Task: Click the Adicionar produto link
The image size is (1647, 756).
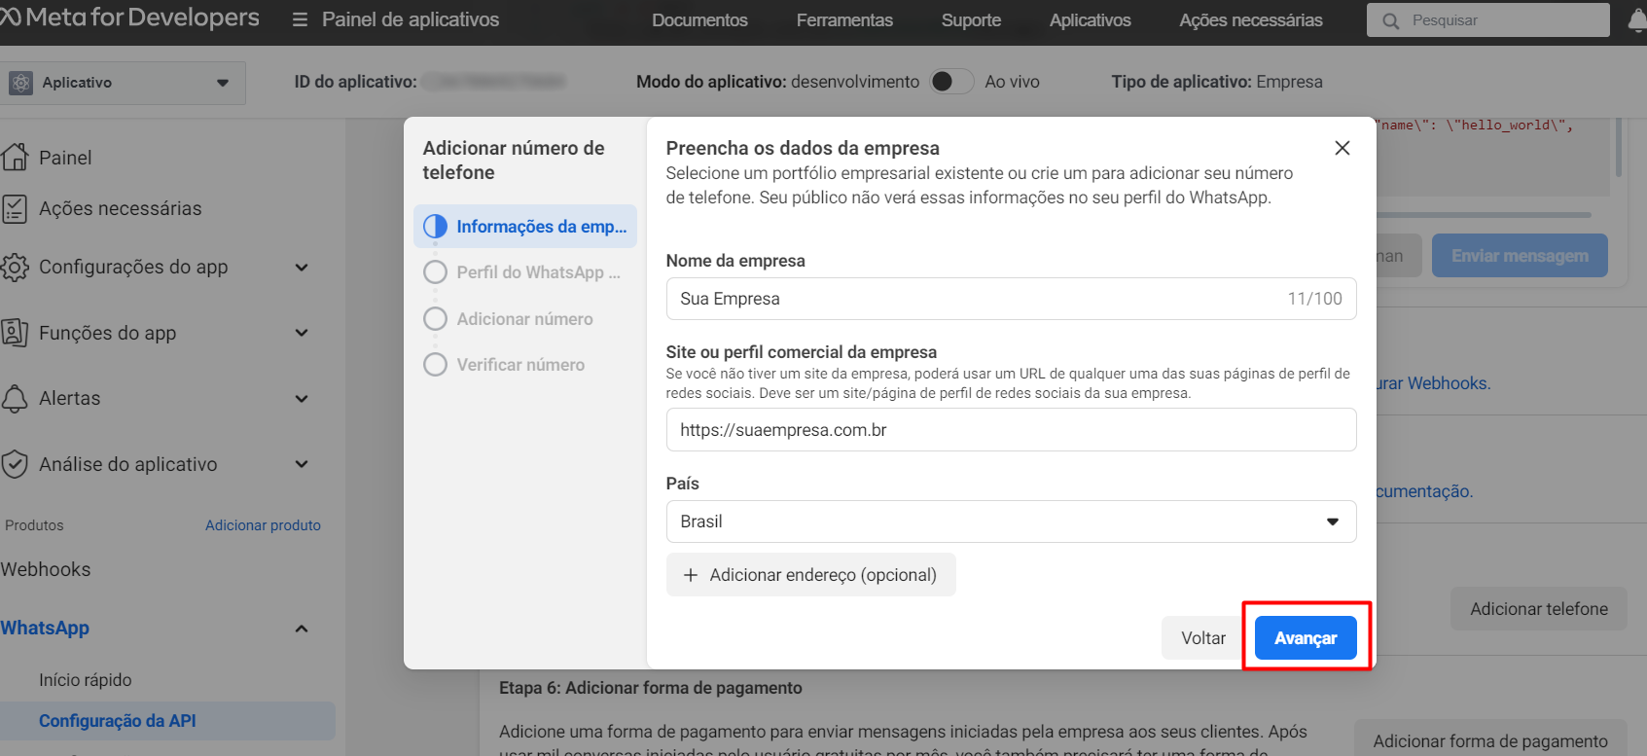Action: click(263, 525)
